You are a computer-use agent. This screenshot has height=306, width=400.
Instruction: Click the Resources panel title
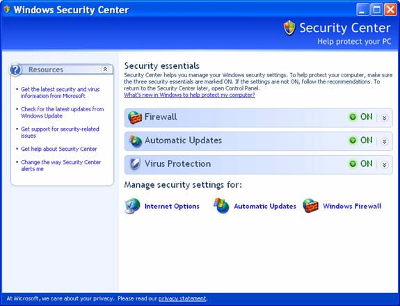pos(46,70)
